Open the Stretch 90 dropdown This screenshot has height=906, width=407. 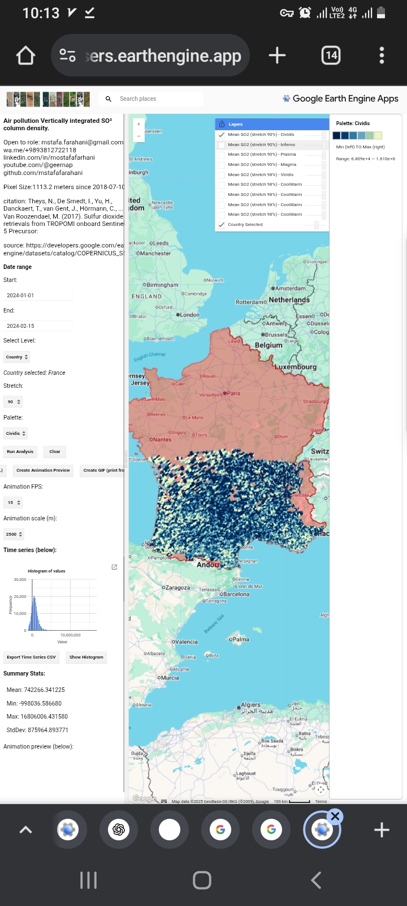(x=13, y=401)
